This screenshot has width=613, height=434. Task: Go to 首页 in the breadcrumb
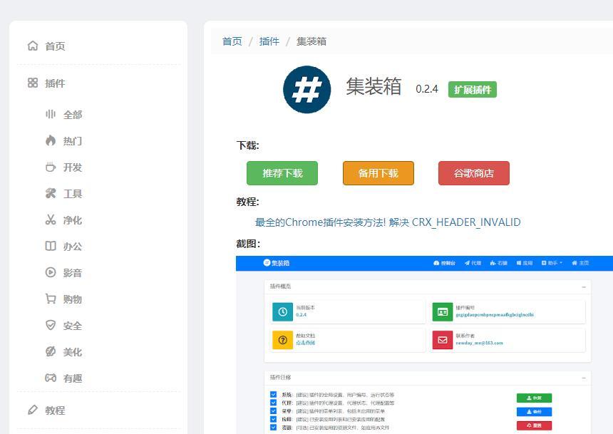point(232,41)
